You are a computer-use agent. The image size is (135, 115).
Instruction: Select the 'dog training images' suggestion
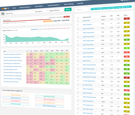coord(16,104)
